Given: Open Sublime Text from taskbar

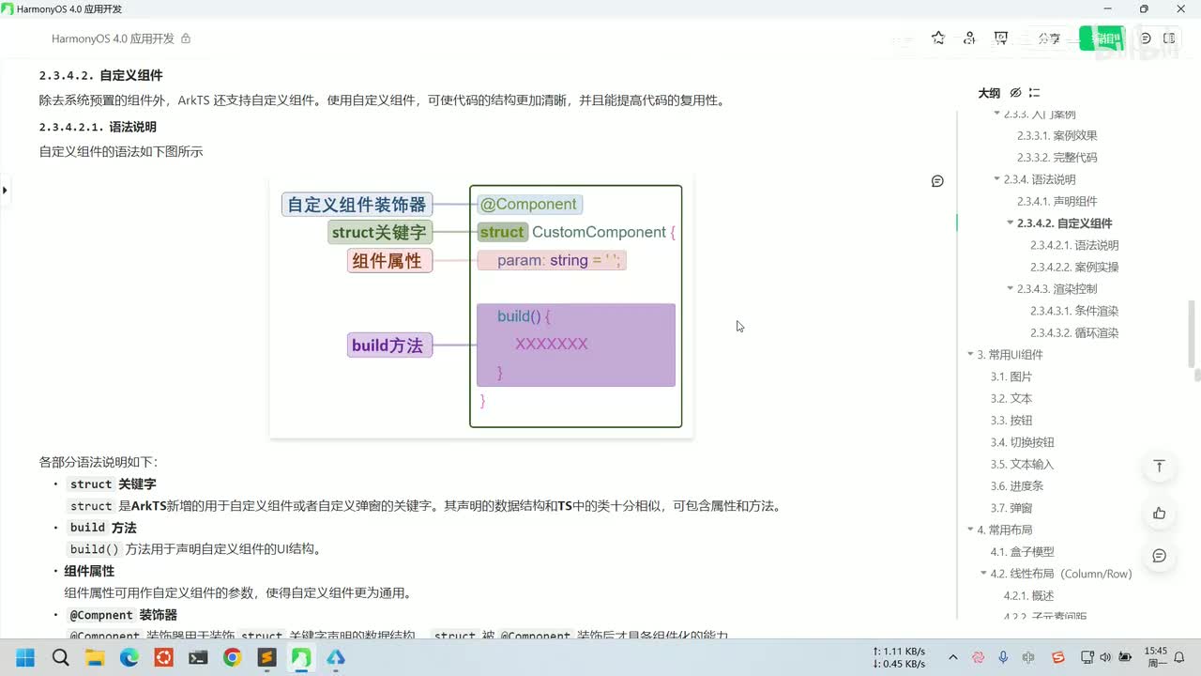Looking at the screenshot, I should (266, 657).
